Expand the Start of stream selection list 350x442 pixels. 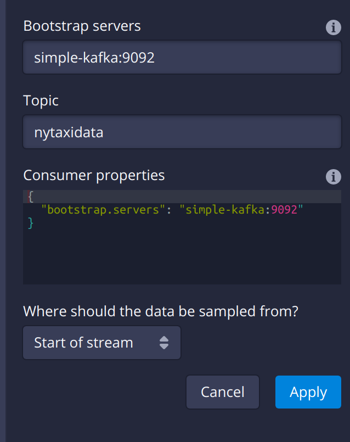(101, 342)
